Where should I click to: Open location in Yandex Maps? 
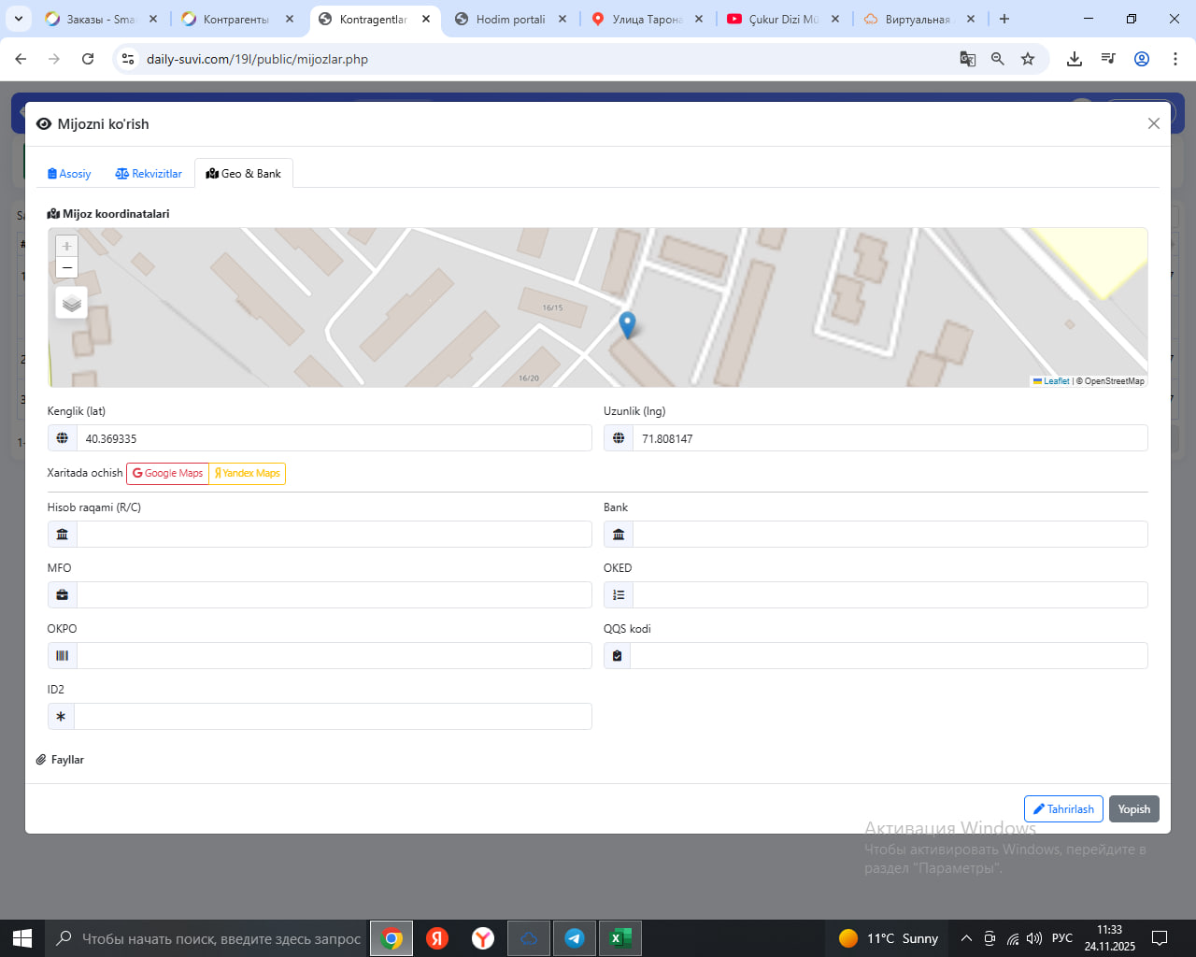[x=248, y=474]
